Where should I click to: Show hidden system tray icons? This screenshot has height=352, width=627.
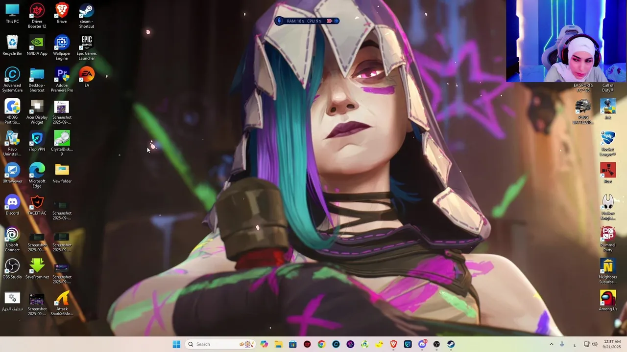tap(551, 344)
